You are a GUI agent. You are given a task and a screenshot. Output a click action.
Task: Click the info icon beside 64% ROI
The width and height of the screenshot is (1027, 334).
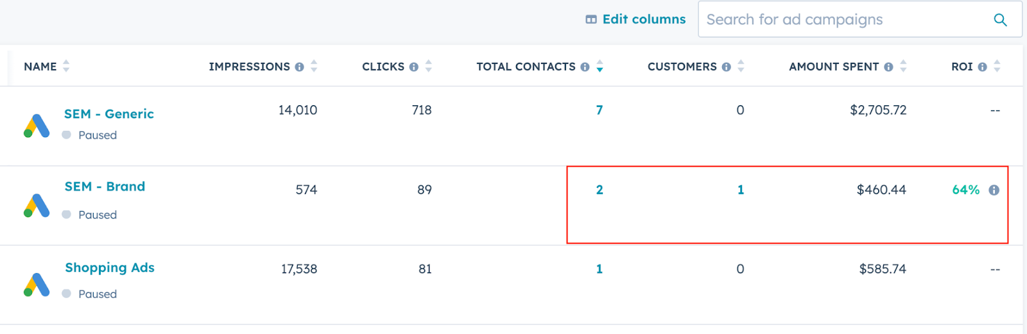(x=994, y=190)
